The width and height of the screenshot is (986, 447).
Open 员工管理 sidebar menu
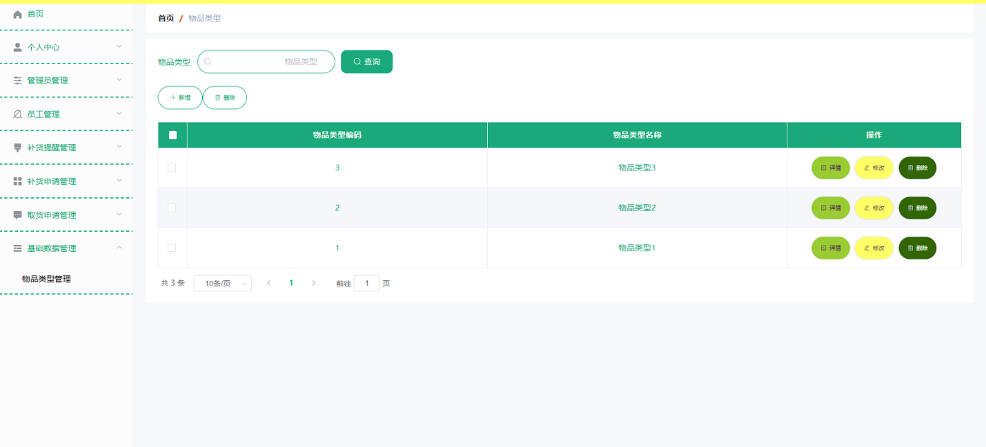pos(66,115)
